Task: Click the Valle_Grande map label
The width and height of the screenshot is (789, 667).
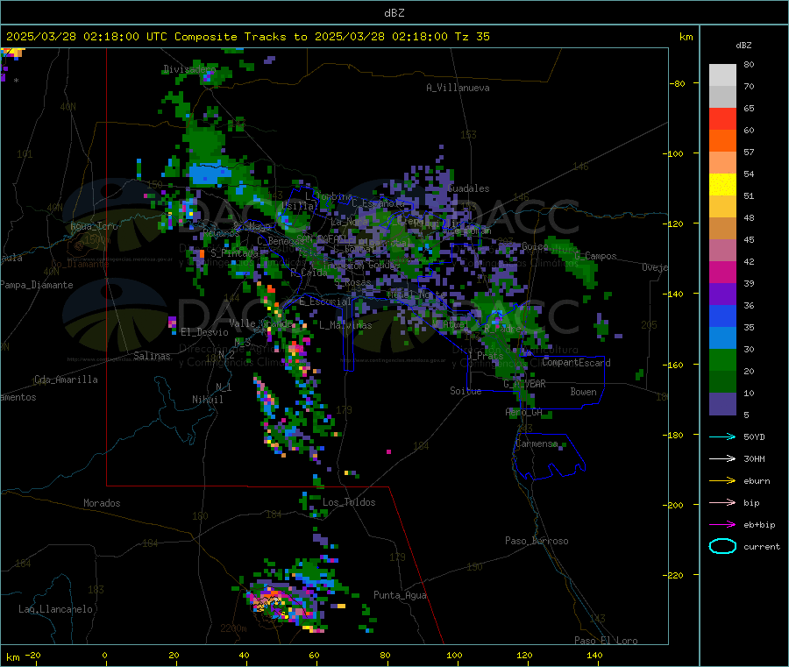Action: click(x=260, y=323)
